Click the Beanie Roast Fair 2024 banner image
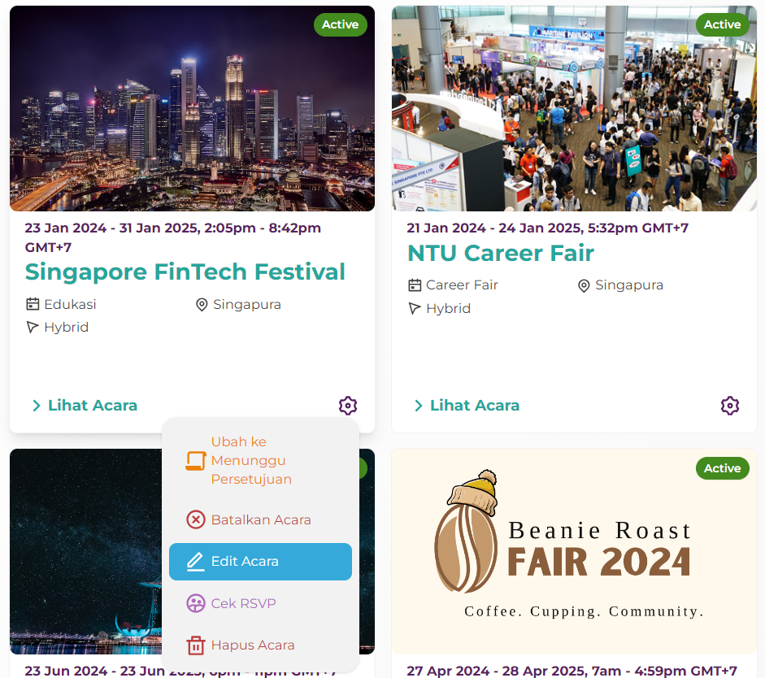Screen dimensions: 765x678 (574, 551)
